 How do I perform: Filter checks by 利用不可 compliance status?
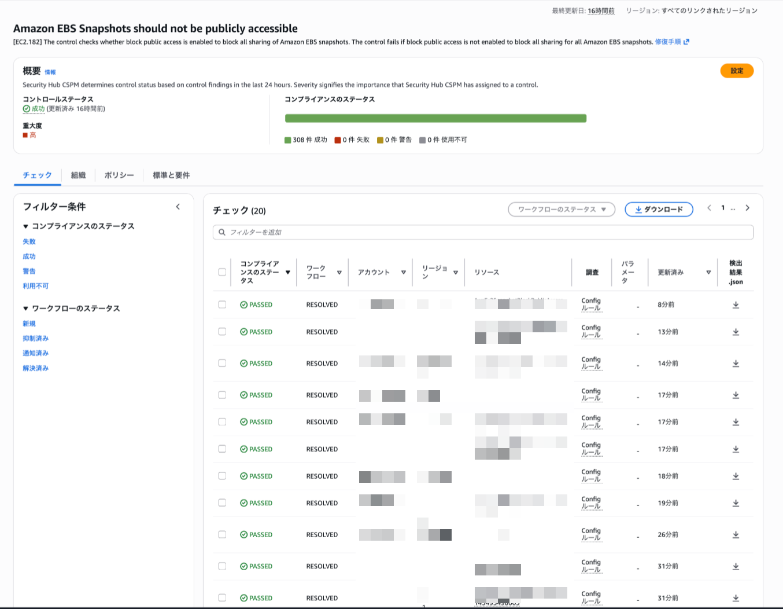click(35, 286)
